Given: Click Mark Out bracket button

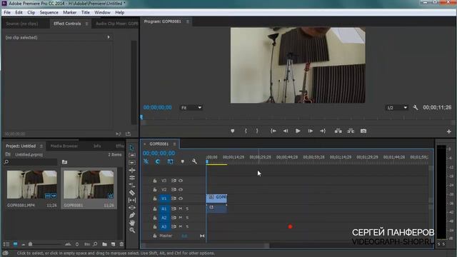Looking at the screenshot, I should coord(257,131).
